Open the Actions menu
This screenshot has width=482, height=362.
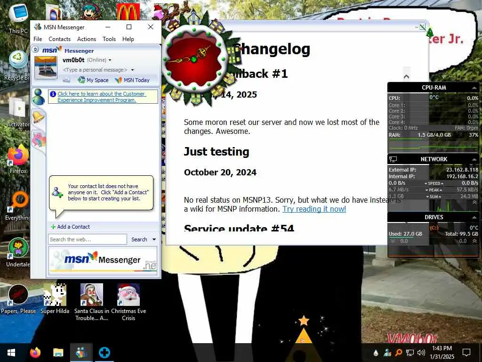87,39
